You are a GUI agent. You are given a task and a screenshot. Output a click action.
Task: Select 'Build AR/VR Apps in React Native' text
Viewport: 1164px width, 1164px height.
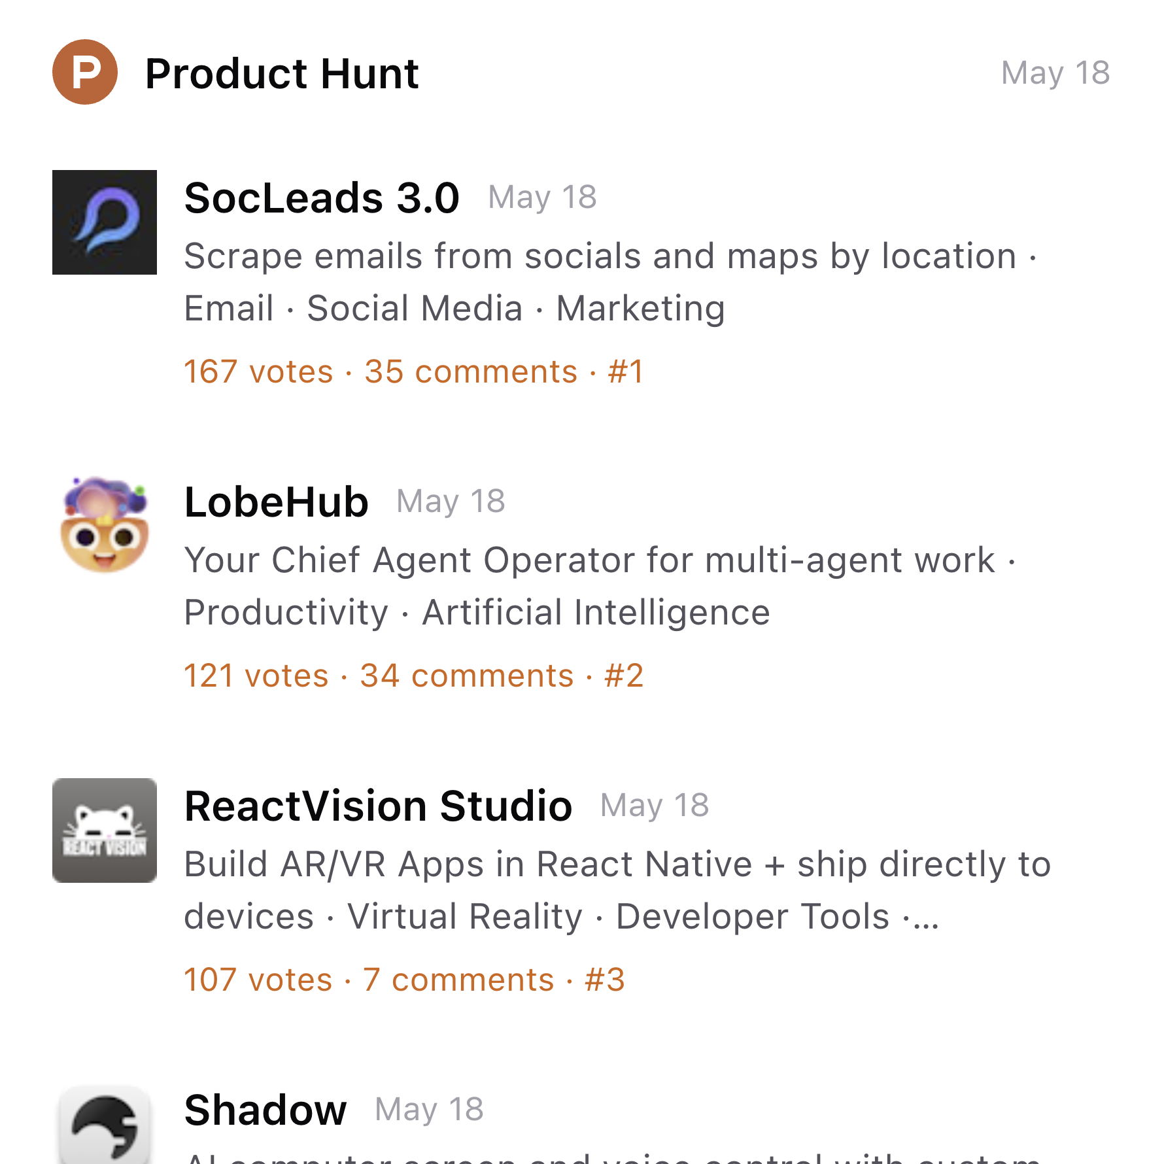point(617,864)
